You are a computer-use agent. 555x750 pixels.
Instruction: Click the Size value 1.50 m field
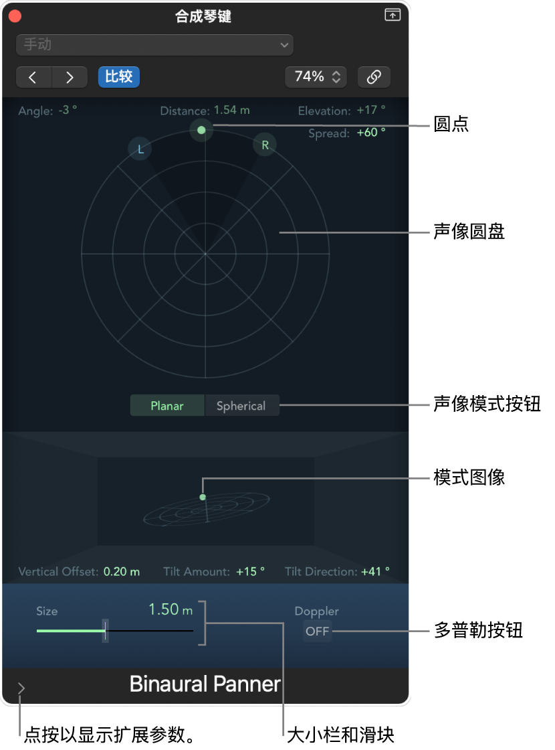(171, 609)
